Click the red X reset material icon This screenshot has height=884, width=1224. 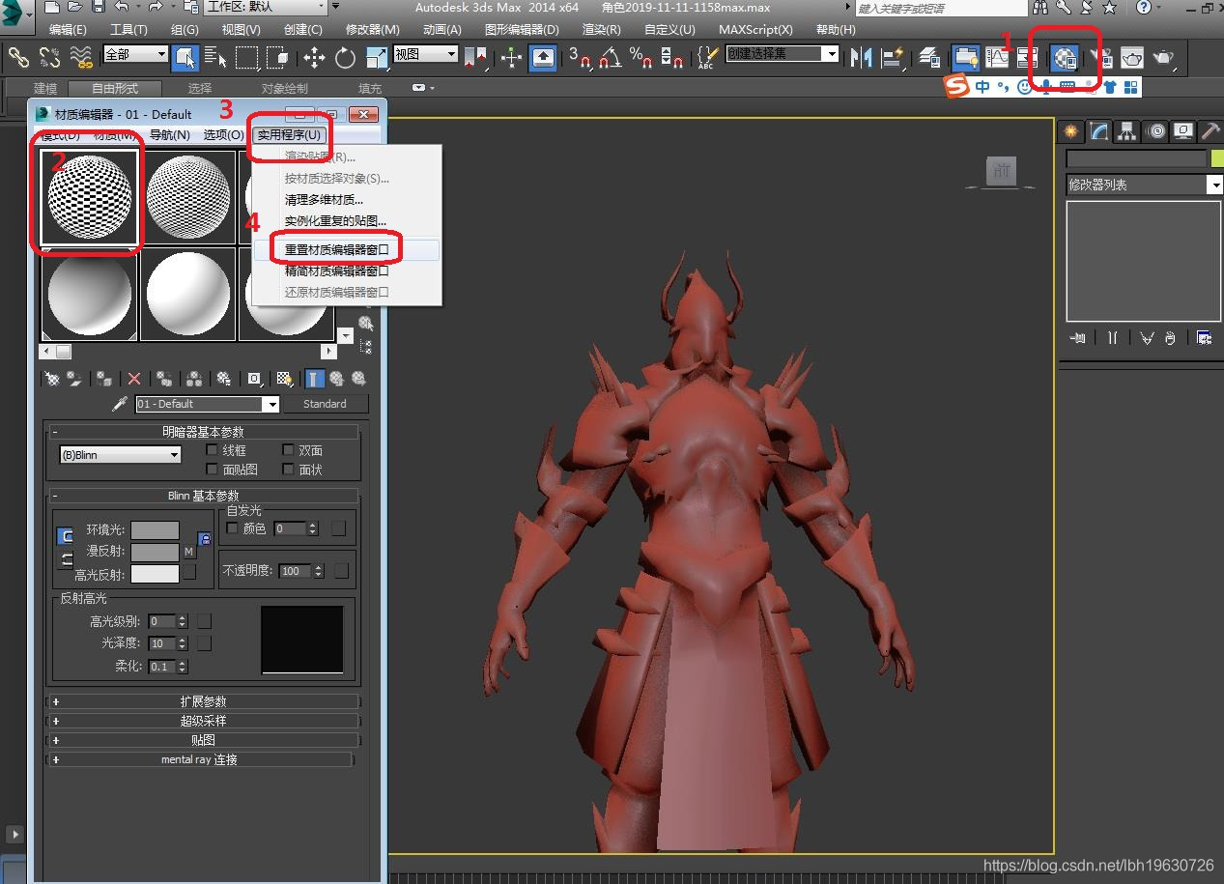click(134, 379)
